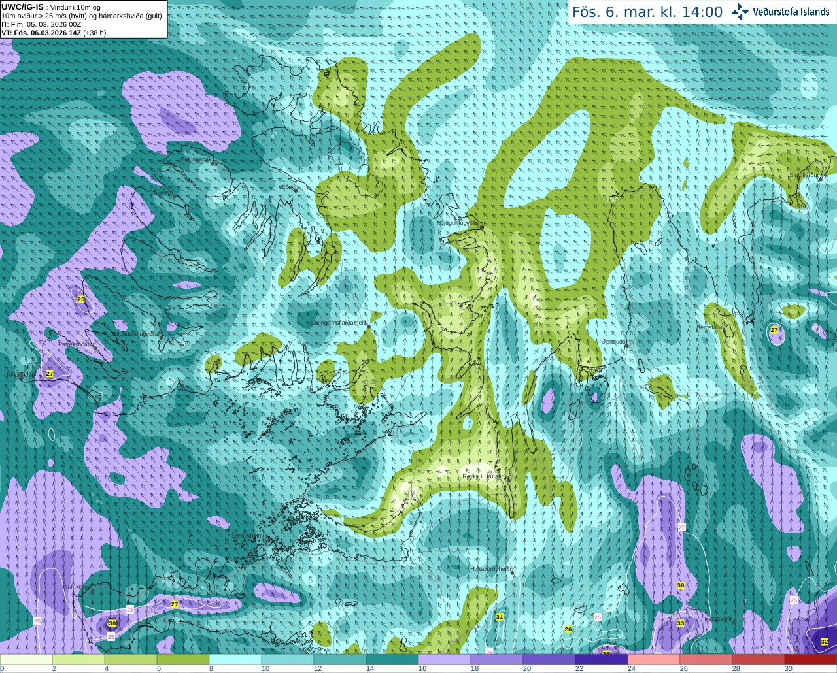Viewport: 837px width, 673px height.
Task: Click the pink 24–26 m/s legend swatch
Action: click(654, 659)
